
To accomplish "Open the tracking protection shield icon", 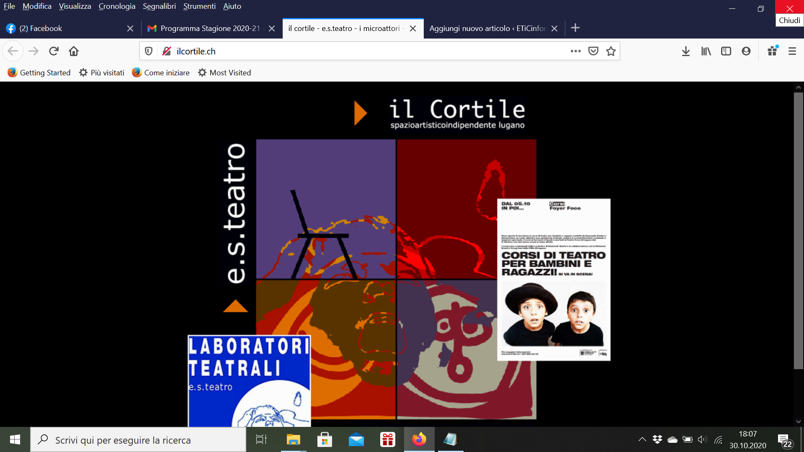I will 149,51.
